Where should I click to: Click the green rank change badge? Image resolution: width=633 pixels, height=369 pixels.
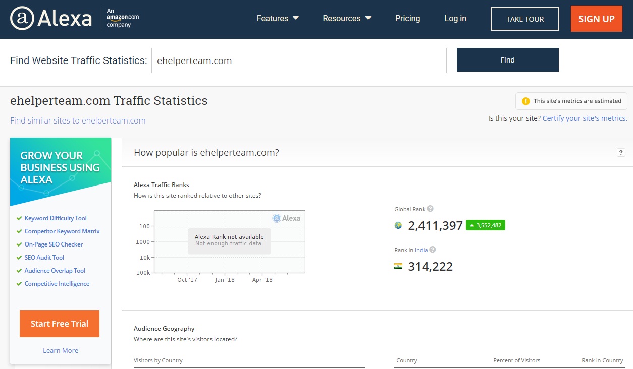point(485,225)
